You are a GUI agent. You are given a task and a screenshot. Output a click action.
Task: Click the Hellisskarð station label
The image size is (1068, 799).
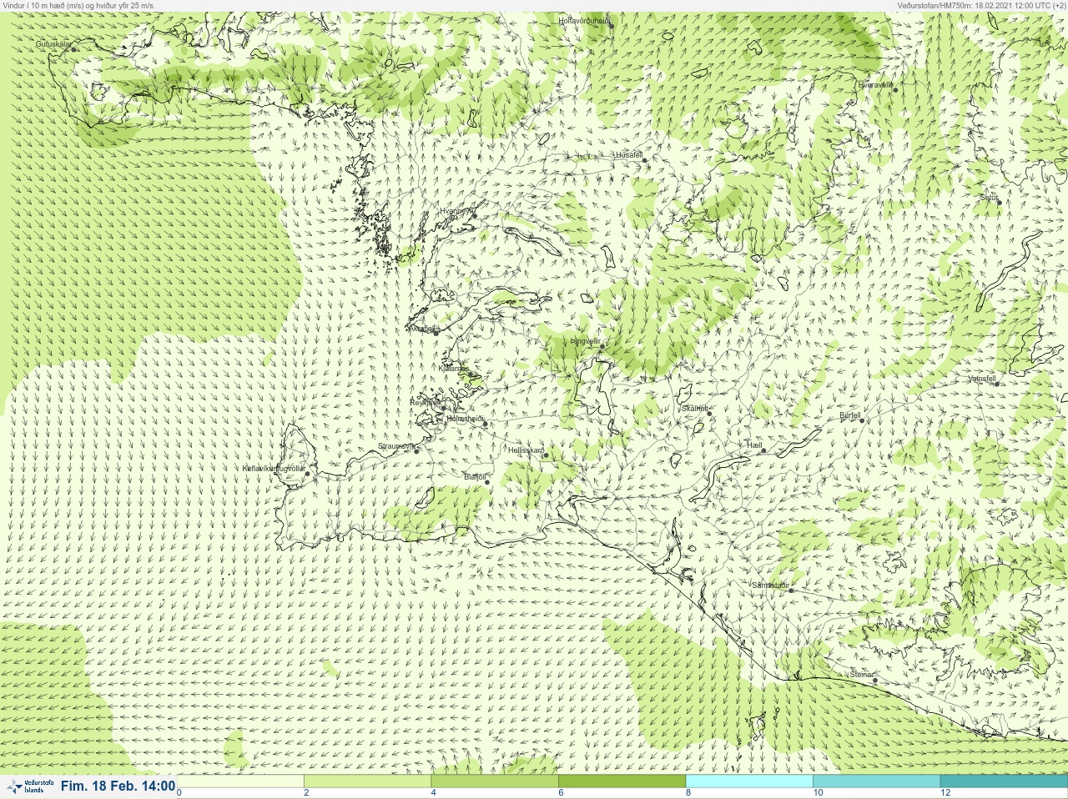pyautogui.click(x=526, y=450)
